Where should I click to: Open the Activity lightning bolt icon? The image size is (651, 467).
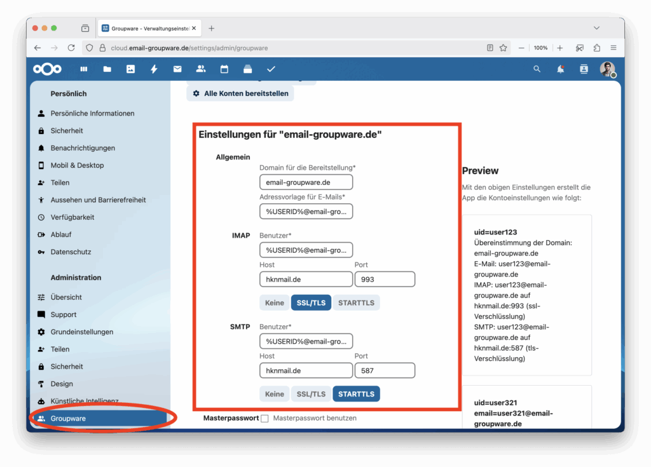click(x=154, y=69)
